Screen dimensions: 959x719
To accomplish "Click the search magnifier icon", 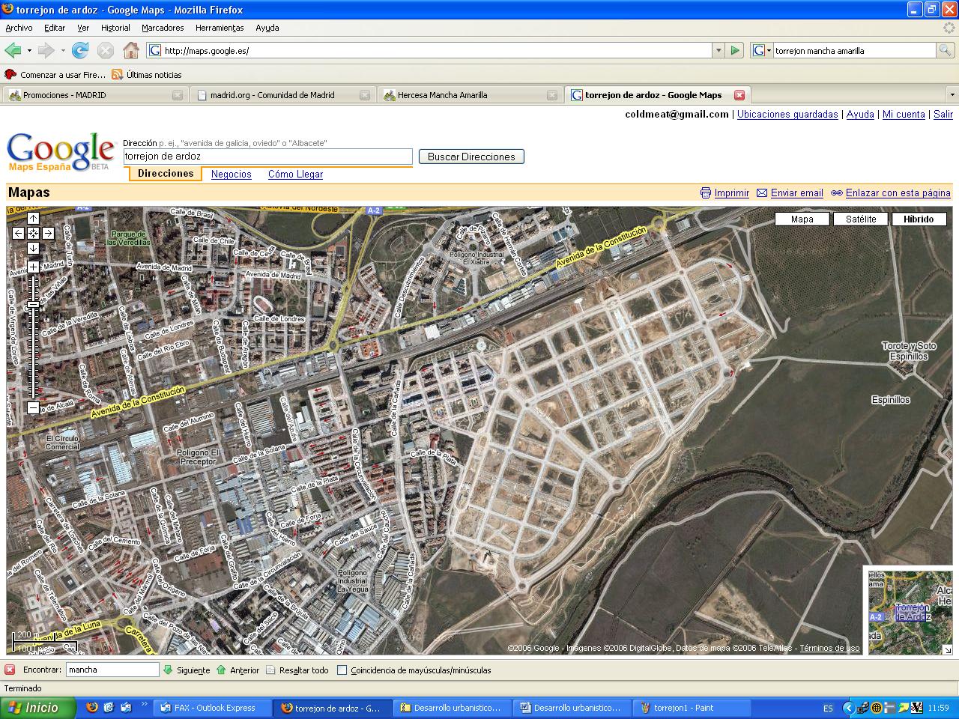I will (946, 50).
